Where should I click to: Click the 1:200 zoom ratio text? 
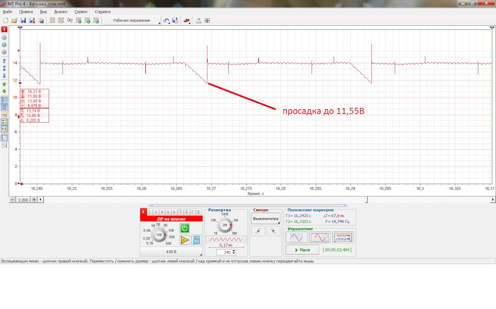(23, 200)
